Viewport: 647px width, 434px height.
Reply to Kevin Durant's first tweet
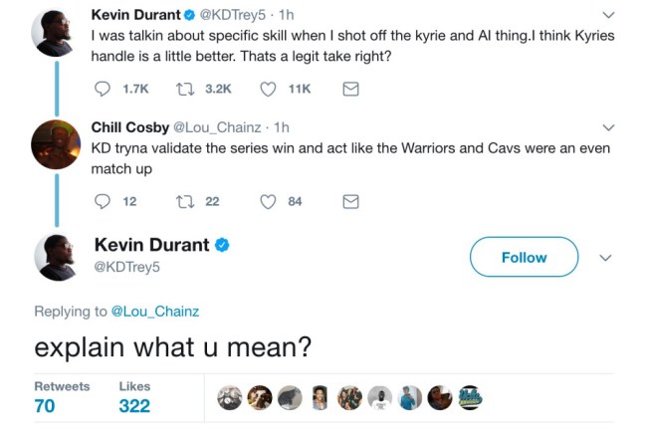(103, 89)
